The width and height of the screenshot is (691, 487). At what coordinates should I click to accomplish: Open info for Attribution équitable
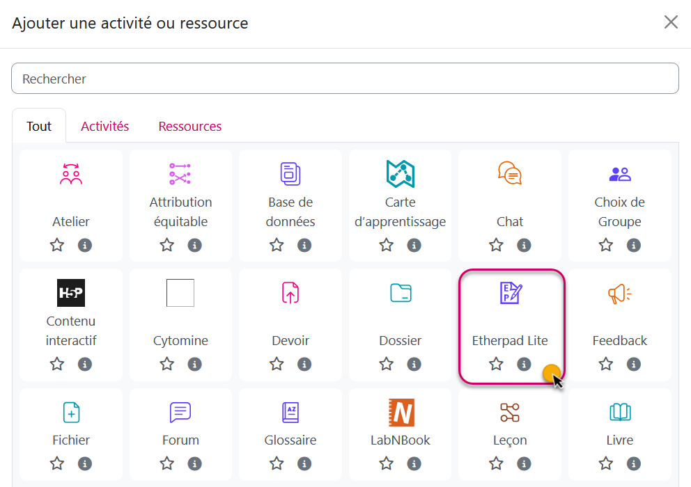[195, 245]
